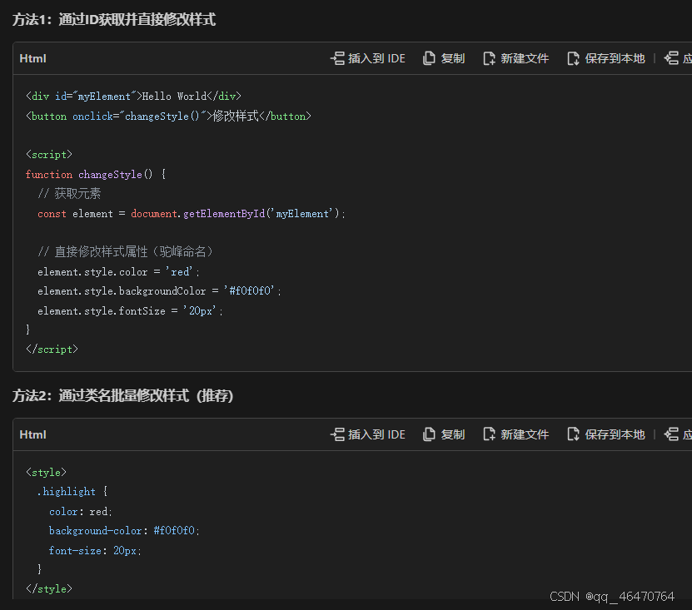Click the div id="myElement" code line

134,97
